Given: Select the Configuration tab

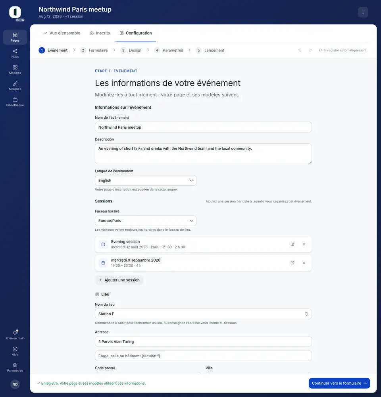Looking at the screenshot, I should pyautogui.click(x=136, y=33).
